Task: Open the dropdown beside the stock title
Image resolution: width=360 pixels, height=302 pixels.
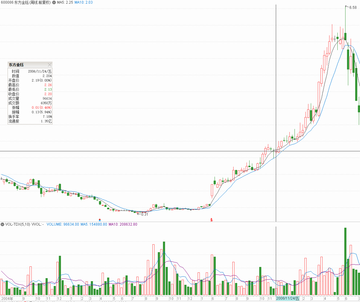Action: 54,2
